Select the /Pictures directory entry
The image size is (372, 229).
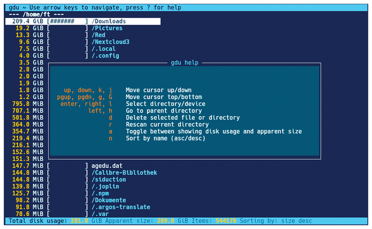(x=107, y=28)
